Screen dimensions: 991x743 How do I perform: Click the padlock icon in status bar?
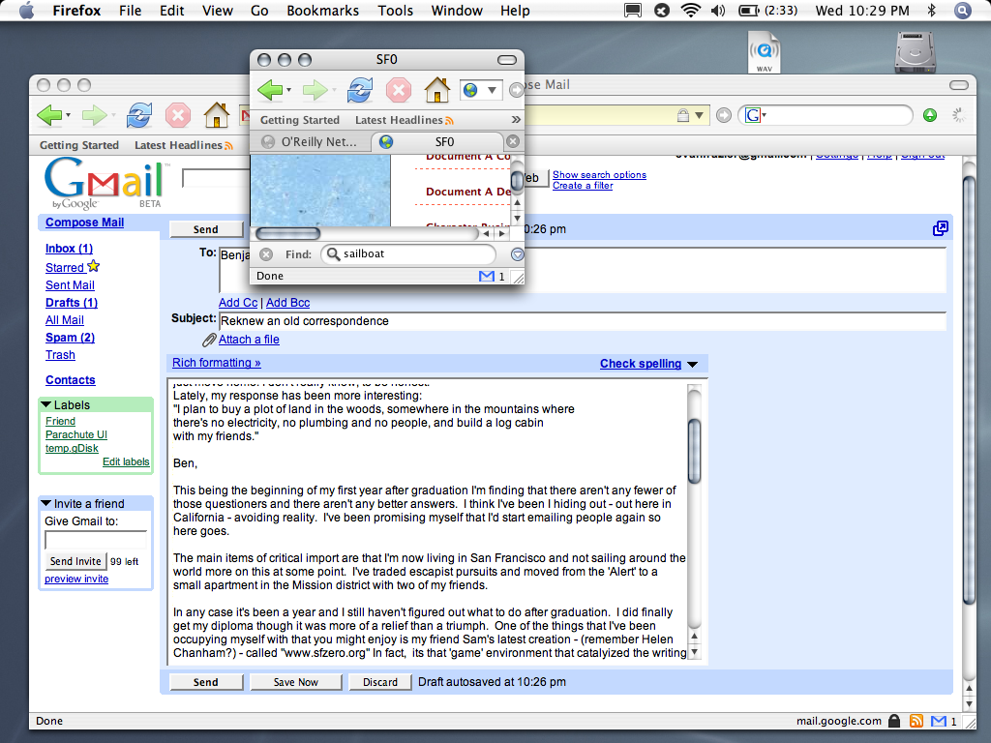[893, 721]
